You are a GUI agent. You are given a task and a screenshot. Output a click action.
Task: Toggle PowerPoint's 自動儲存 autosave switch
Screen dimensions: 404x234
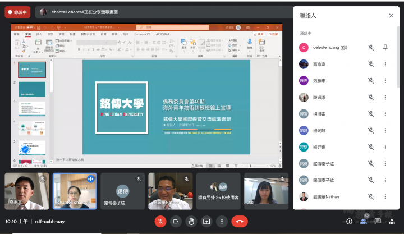31,27
